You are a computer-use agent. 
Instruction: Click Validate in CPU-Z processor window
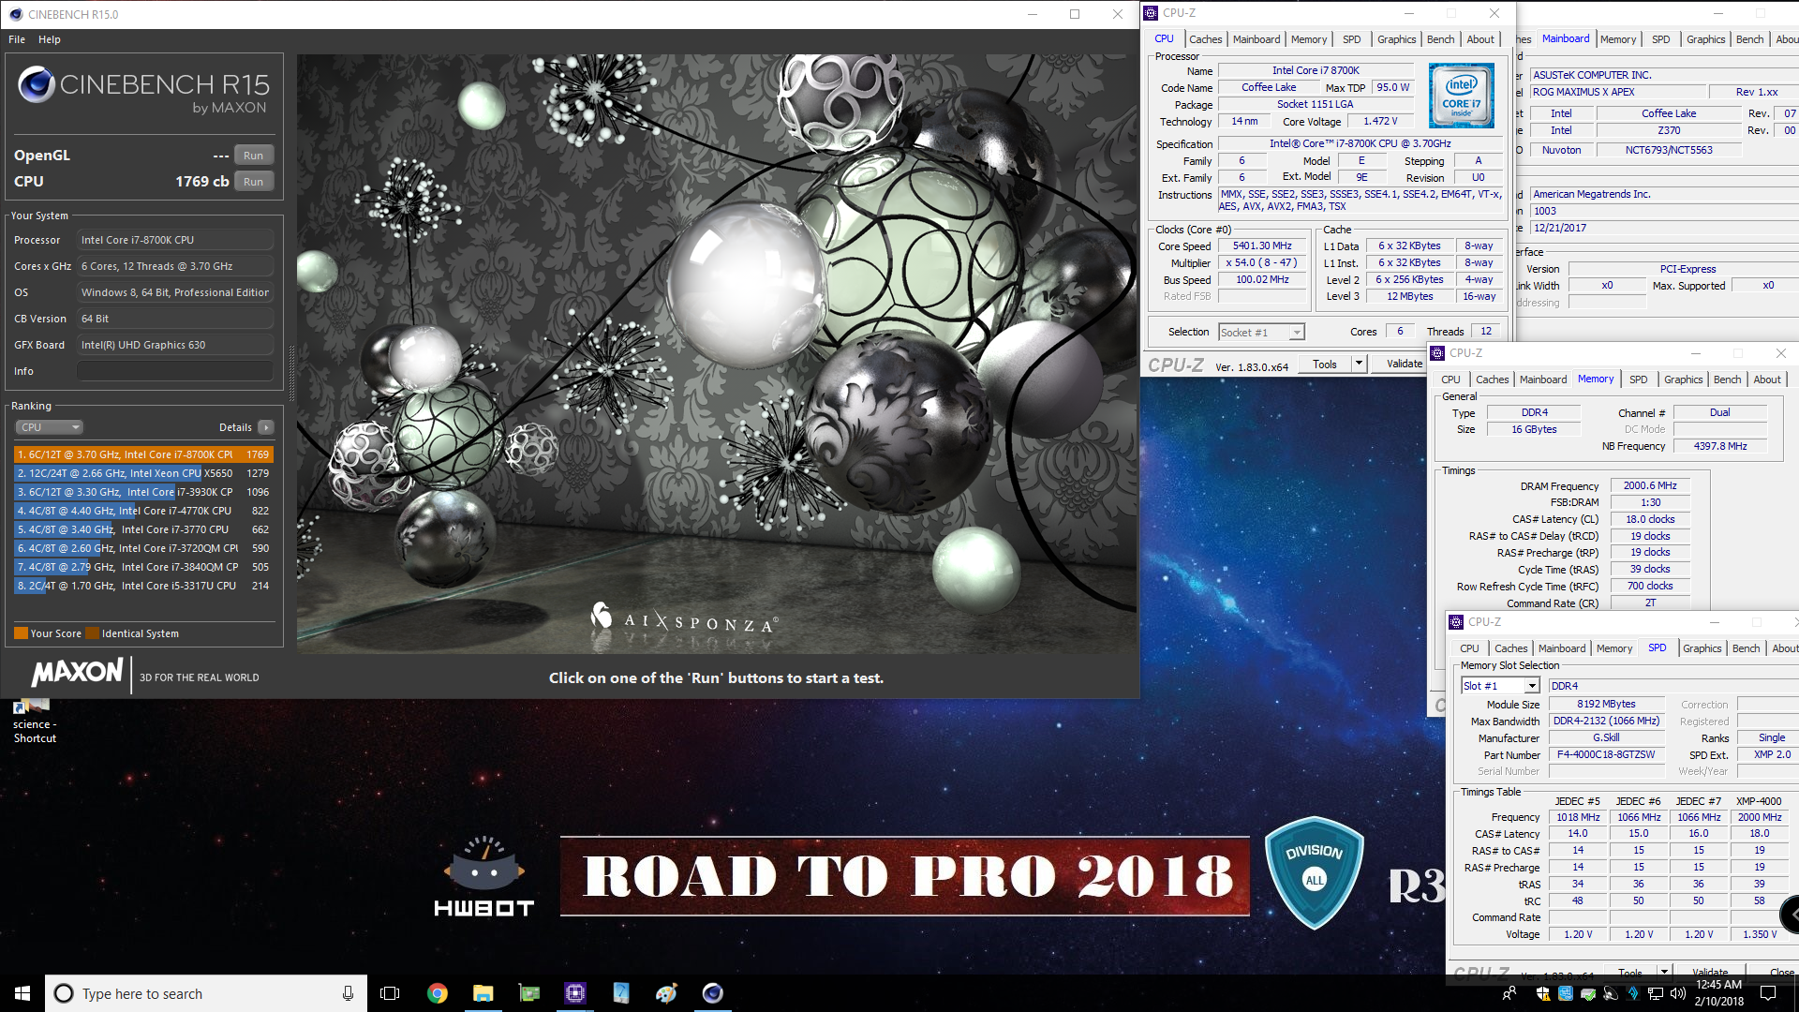1404,365
